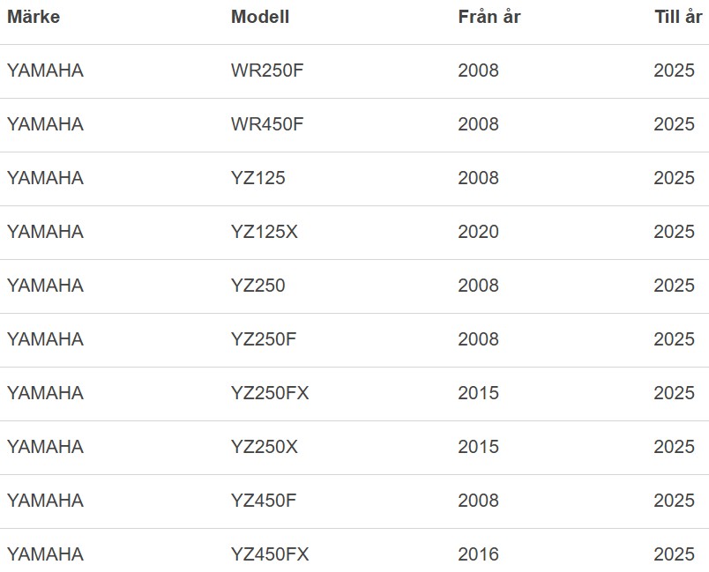
Task: Click the 2015 start year for YZ250FX
Action: point(478,393)
